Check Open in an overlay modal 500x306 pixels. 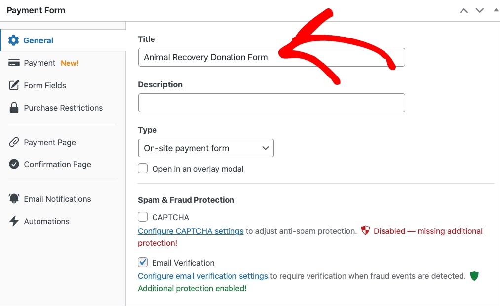(143, 169)
